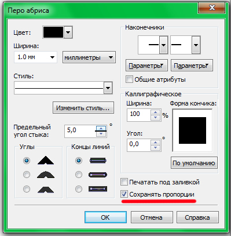Select the extended square line cap icon
Screen dimensions: 231x236
click(98, 189)
